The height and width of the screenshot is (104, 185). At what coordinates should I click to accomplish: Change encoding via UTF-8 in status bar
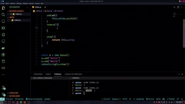click(125, 99)
